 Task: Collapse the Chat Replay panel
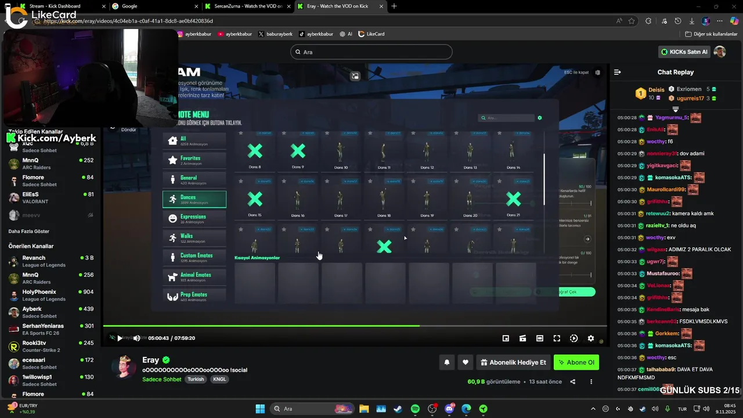pos(618,72)
